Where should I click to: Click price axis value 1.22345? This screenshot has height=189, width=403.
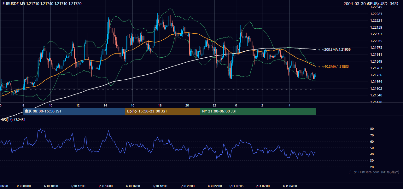click(x=376, y=7)
